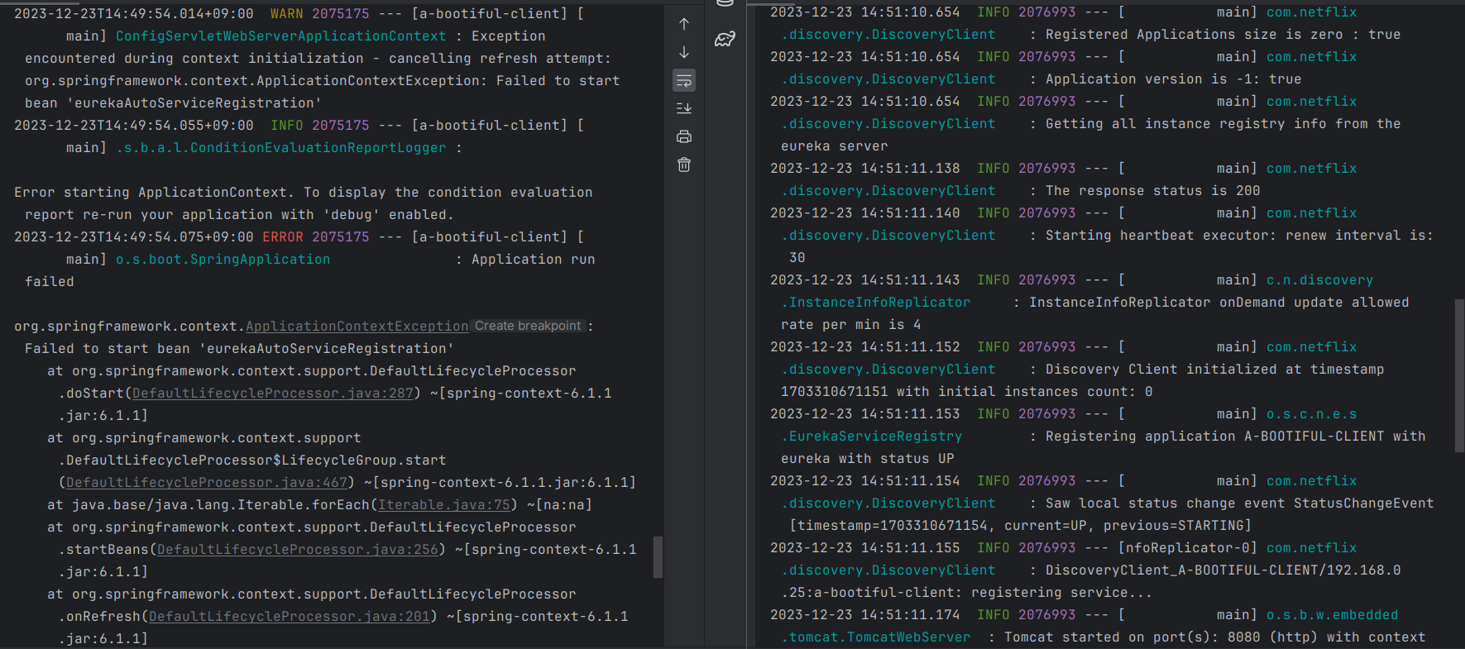Open the ApplicationContextException class link
This screenshot has width=1465, height=649.
pyautogui.click(x=357, y=327)
